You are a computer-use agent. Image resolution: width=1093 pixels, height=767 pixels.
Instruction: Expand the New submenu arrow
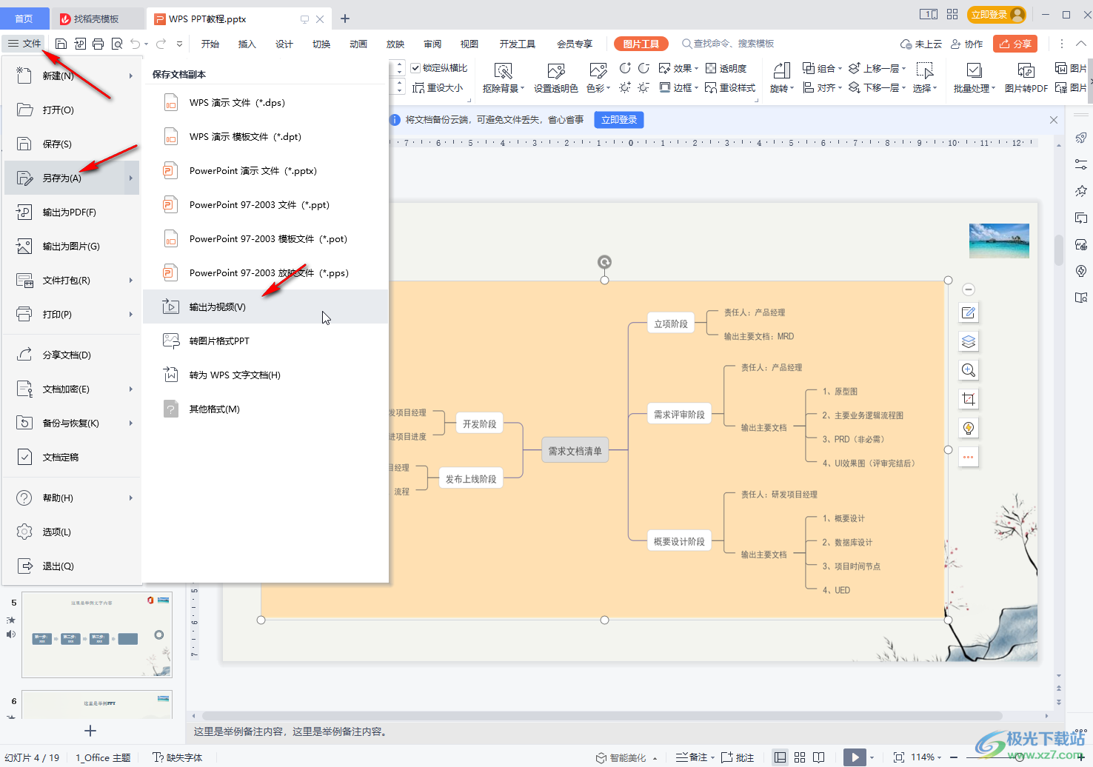click(x=130, y=76)
